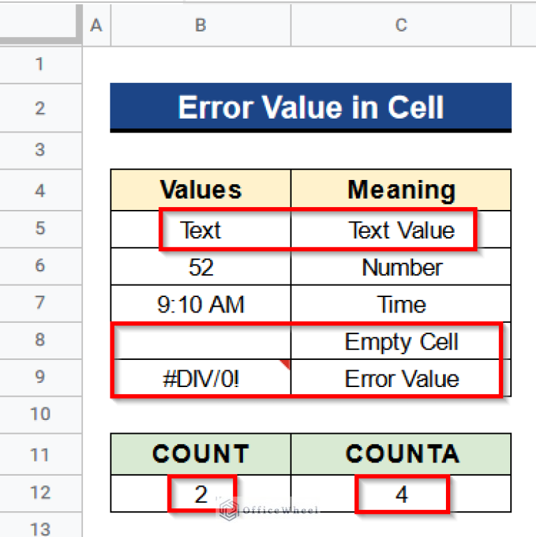Select row 2 header
Viewport: 536px width, 537px height.
tap(40, 108)
